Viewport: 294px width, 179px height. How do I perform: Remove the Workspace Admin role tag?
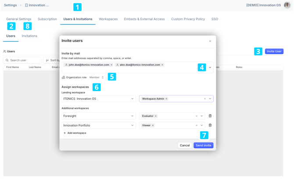166,99
